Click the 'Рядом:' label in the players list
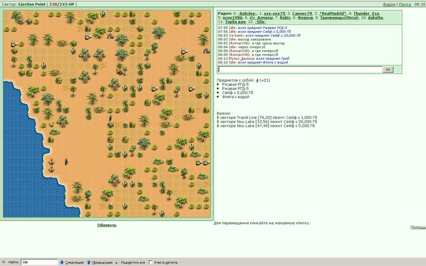Screen dimensions: 426x266 (x=225, y=13)
